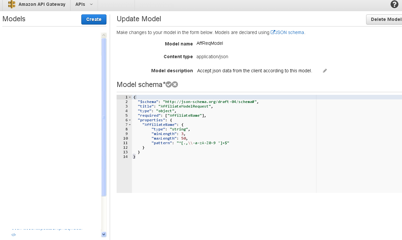Click the "$schema" line in editor
Viewport: 402px width, 240px height.
point(198,102)
